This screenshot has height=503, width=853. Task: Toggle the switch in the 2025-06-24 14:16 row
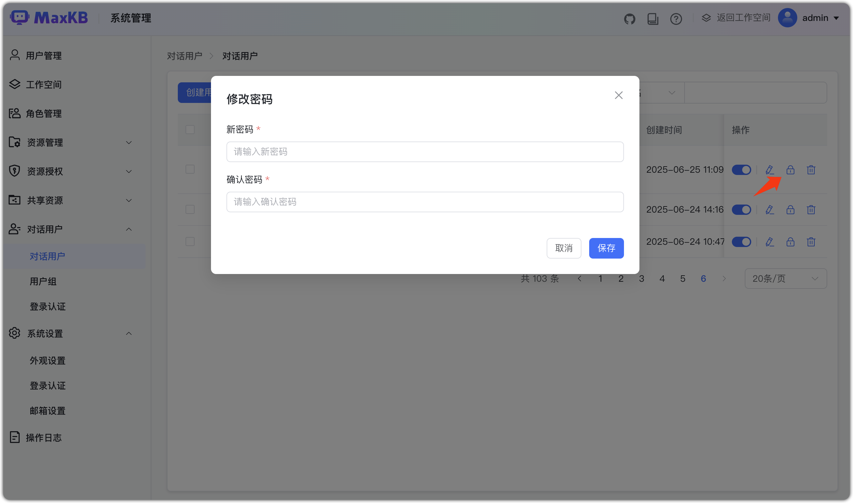742,209
